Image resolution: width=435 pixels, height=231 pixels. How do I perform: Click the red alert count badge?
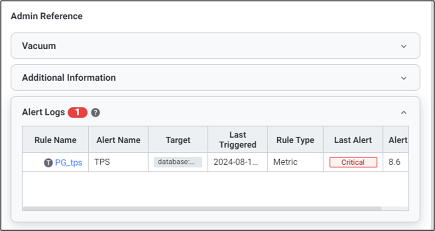pyautogui.click(x=77, y=112)
